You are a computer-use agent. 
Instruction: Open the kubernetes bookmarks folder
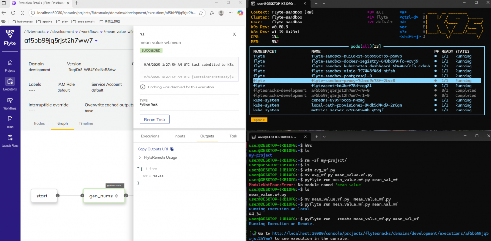pyautogui.click(x=22, y=22)
